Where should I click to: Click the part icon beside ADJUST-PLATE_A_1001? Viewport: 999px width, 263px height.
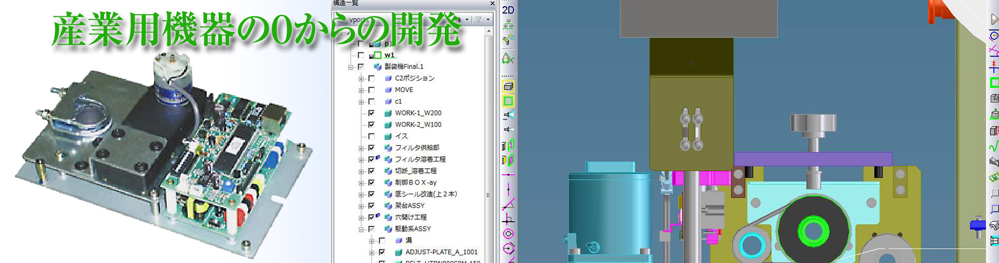point(399,252)
